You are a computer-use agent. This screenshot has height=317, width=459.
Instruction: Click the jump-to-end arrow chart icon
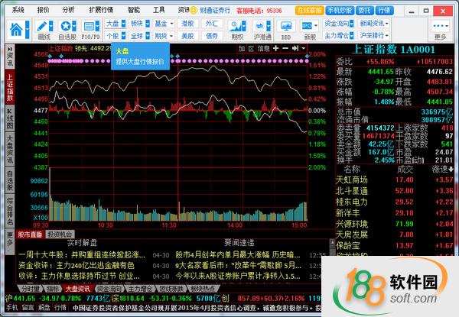(295, 48)
